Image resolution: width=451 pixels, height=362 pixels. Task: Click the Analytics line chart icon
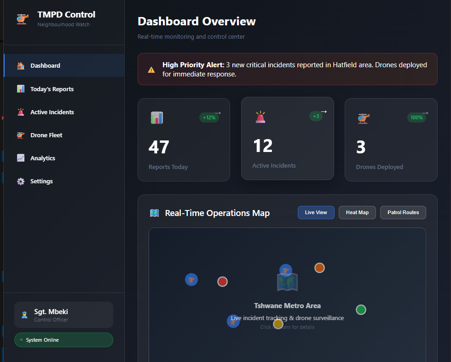21,158
